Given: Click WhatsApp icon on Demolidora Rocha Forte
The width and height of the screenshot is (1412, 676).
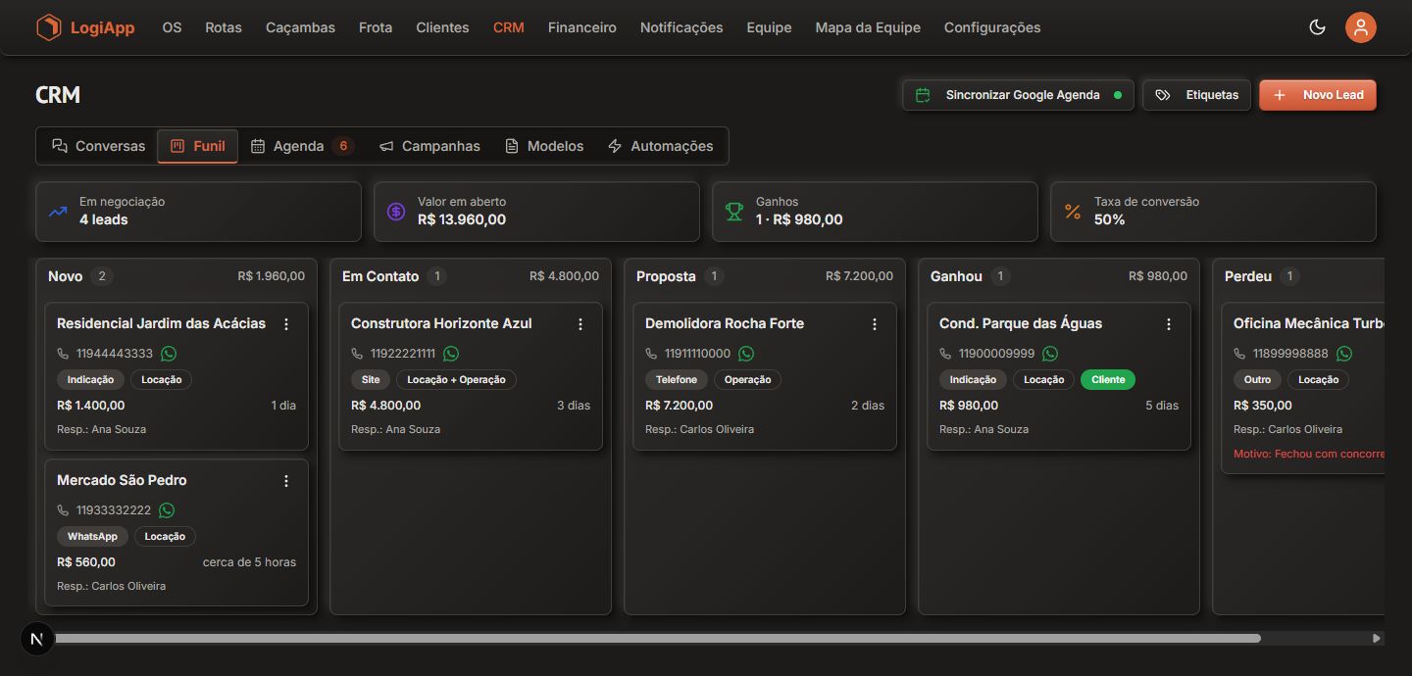Looking at the screenshot, I should (746, 354).
